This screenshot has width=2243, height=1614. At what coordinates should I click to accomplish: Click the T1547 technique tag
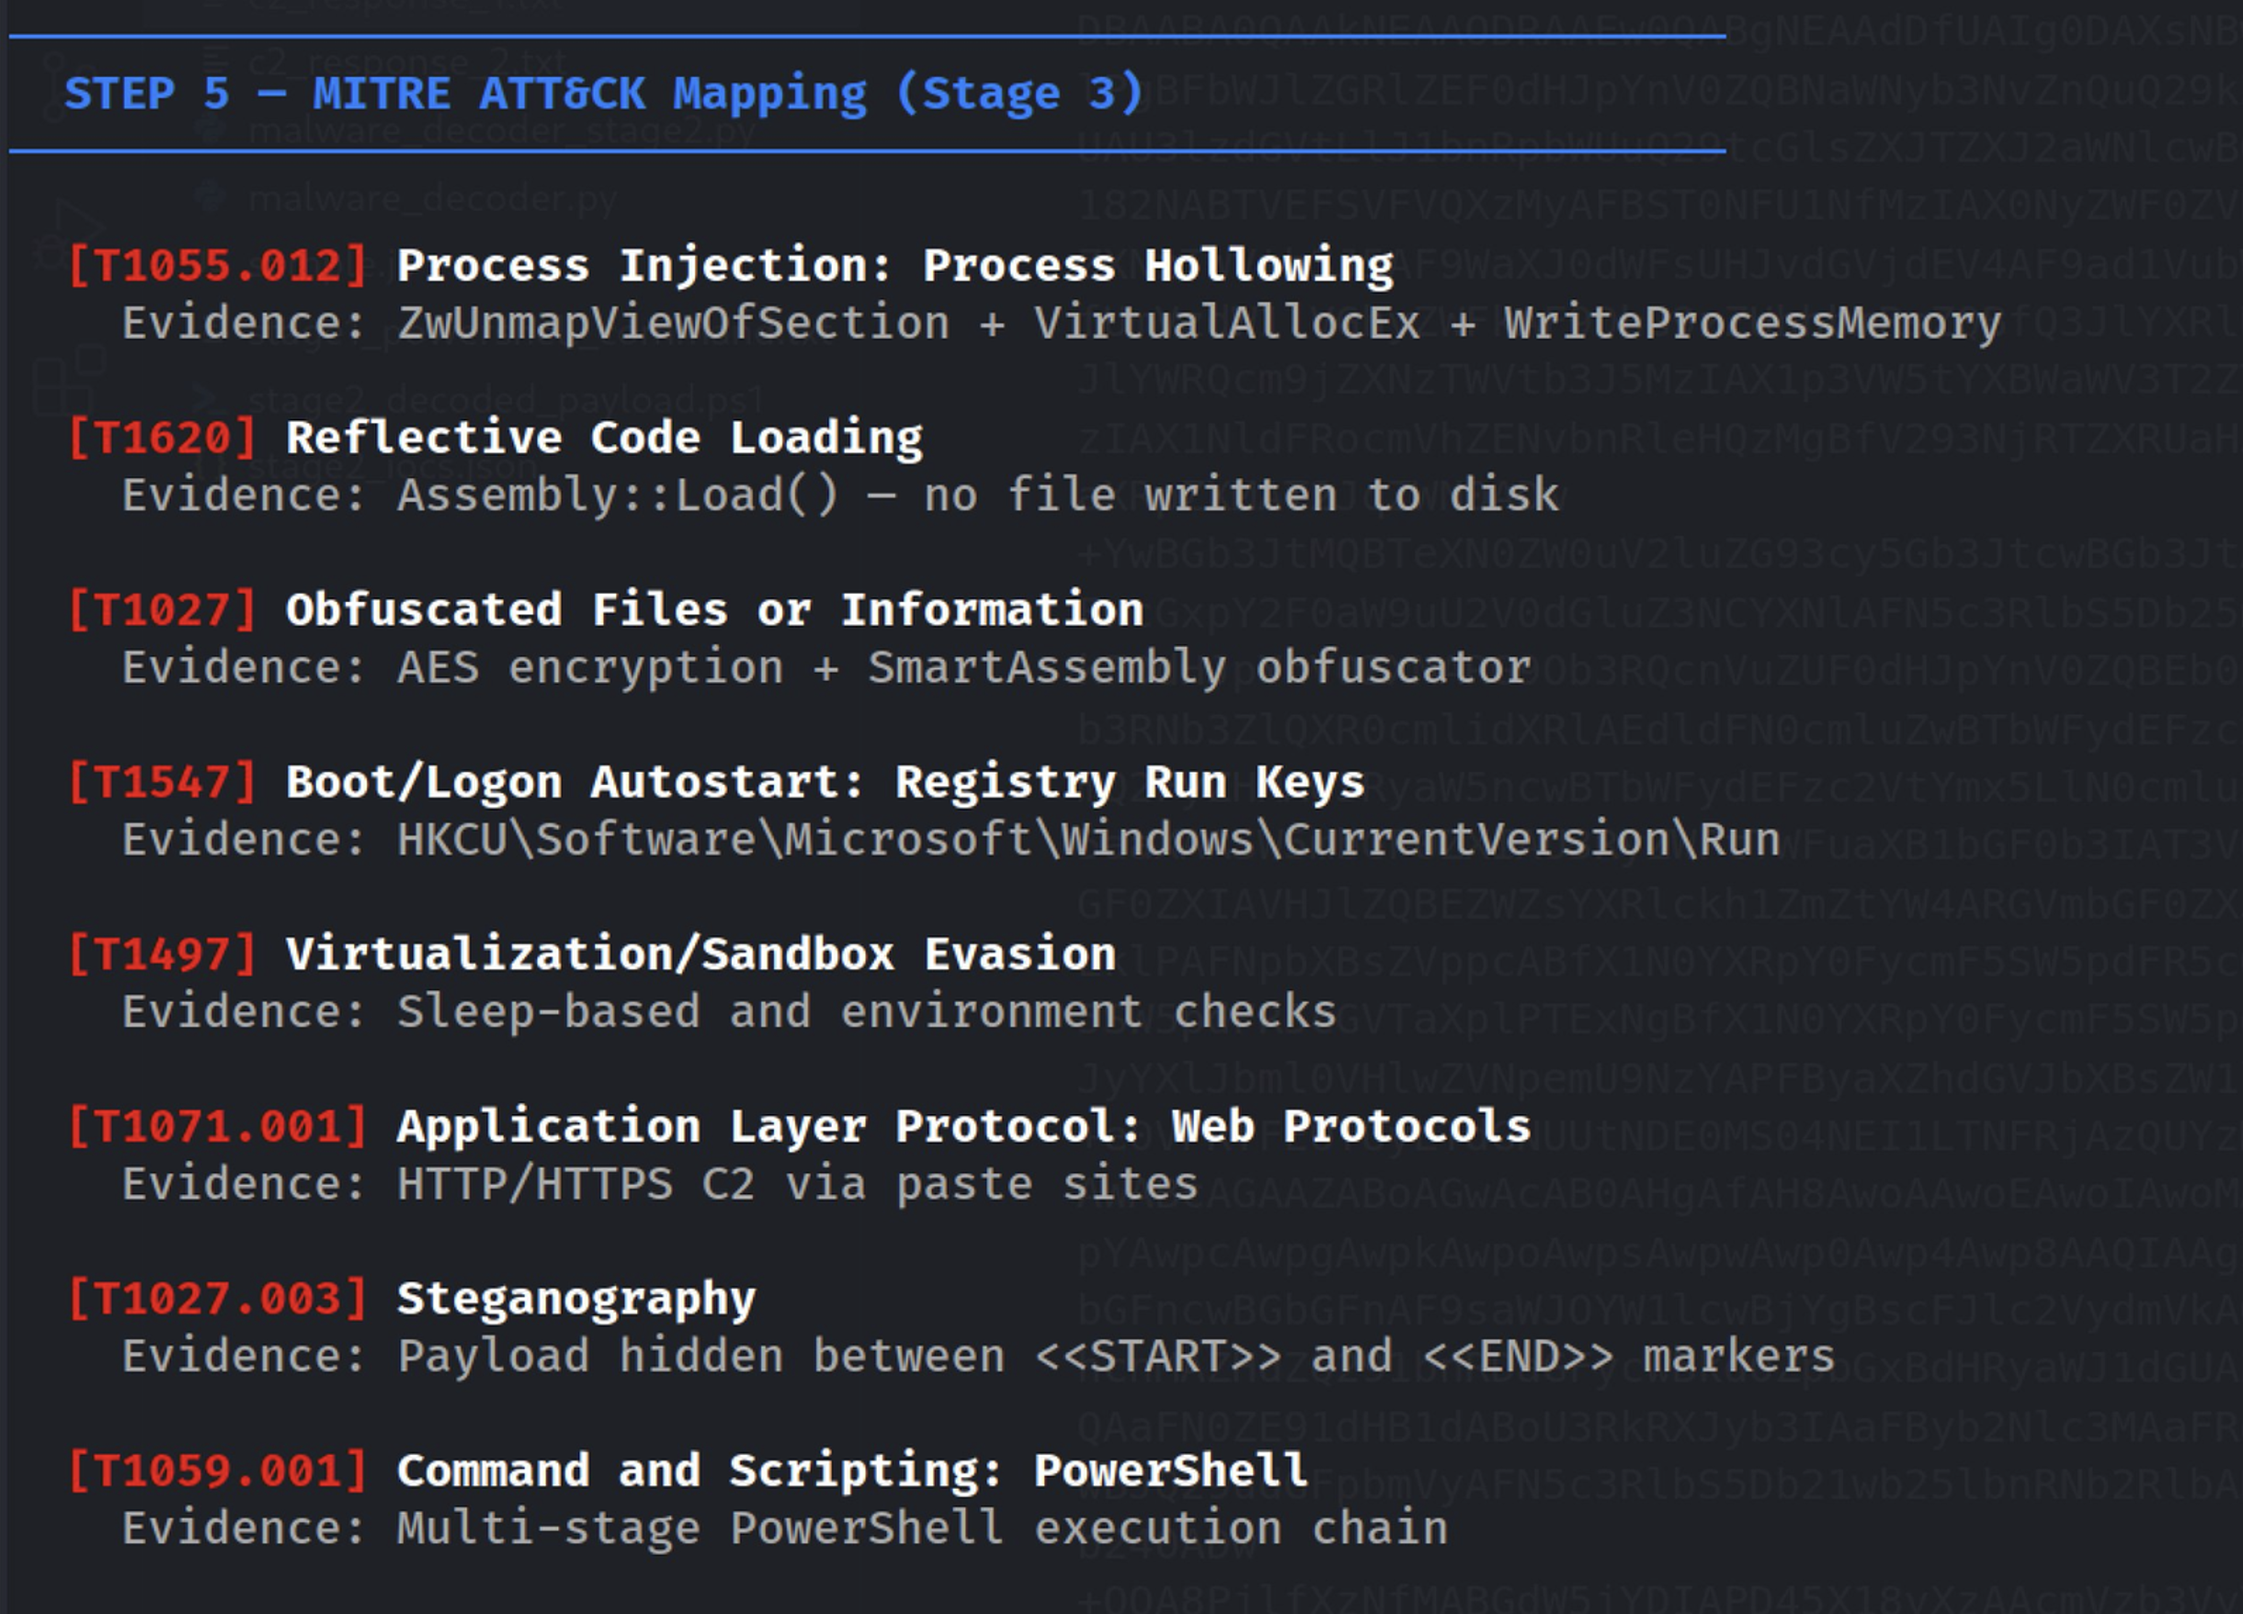pos(162,782)
